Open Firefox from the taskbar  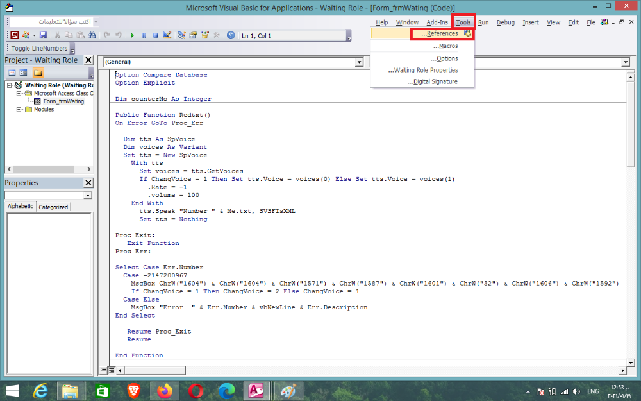pos(164,391)
